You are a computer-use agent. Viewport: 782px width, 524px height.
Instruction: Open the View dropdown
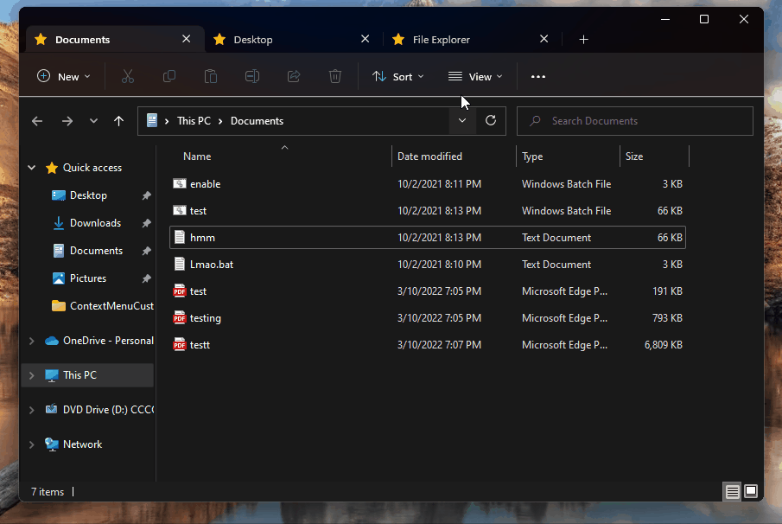tap(474, 76)
